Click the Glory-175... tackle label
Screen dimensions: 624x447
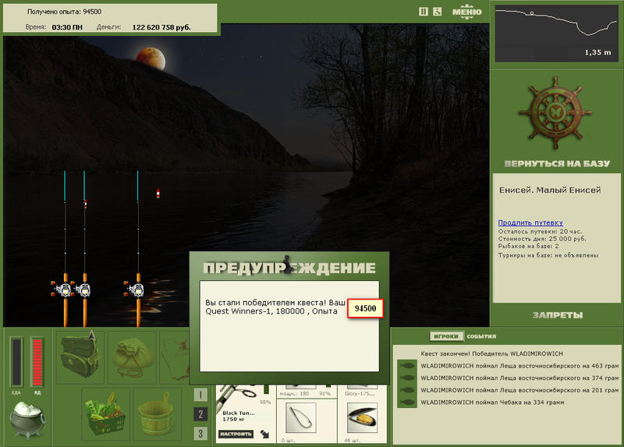tap(360, 393)
